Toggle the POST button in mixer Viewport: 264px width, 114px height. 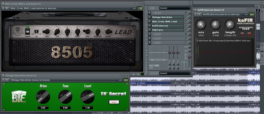pyautogui.click(x=156, y=66)
